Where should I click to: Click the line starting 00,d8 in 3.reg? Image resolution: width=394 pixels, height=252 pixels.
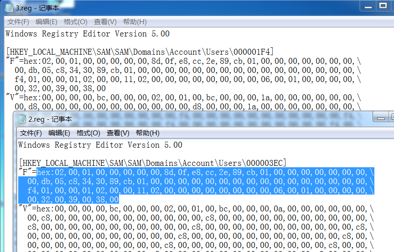coord(188,107)
